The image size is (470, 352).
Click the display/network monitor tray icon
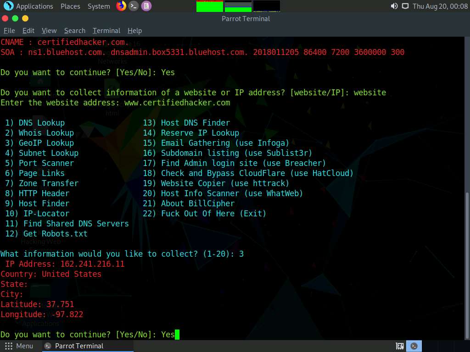tap(405, 6)
